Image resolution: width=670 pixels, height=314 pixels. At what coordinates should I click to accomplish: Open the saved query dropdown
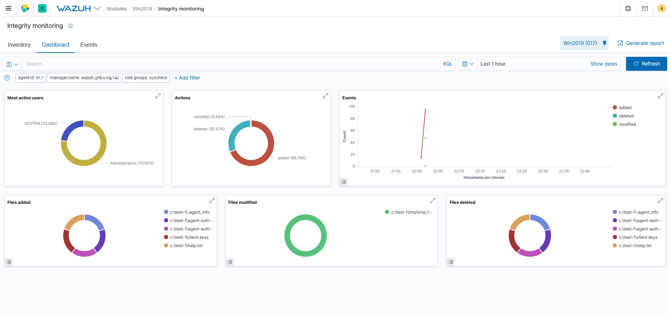point(12,64)
